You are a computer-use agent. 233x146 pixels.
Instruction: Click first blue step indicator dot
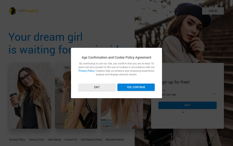(x=183, y=112)
